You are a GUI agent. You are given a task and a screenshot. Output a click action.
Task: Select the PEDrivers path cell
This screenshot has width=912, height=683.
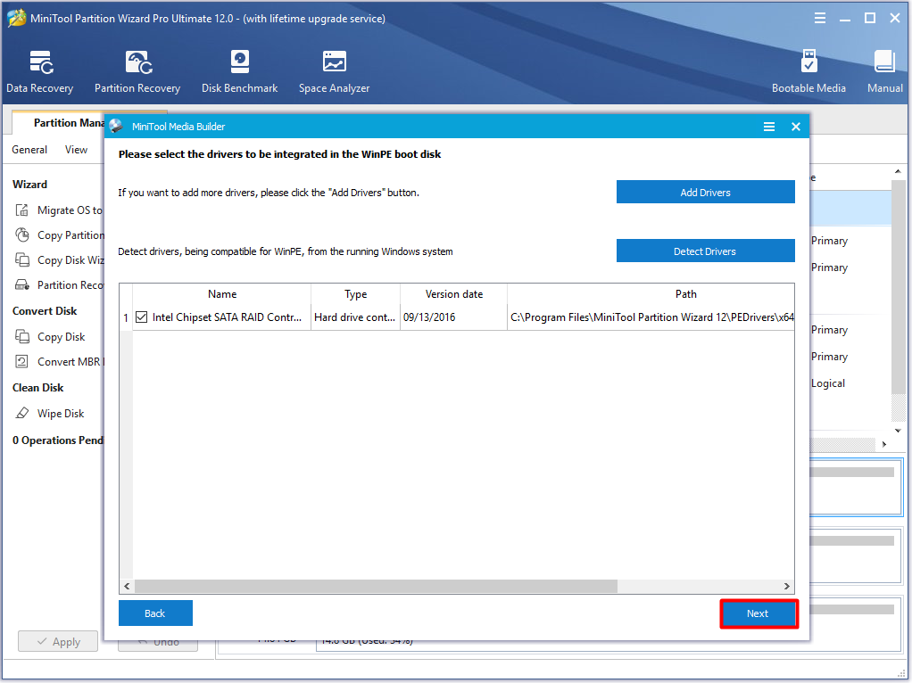651,317
